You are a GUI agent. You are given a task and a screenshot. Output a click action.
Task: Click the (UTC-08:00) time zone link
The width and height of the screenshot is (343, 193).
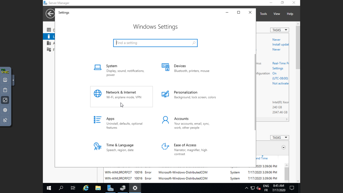[x=280, y=78]
